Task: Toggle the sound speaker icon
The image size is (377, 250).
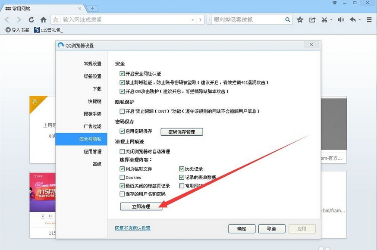Action: 341,20
